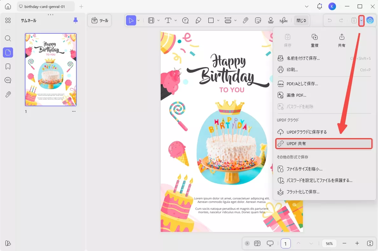
Task: Open the ツール button
Action: click(100, 20)
